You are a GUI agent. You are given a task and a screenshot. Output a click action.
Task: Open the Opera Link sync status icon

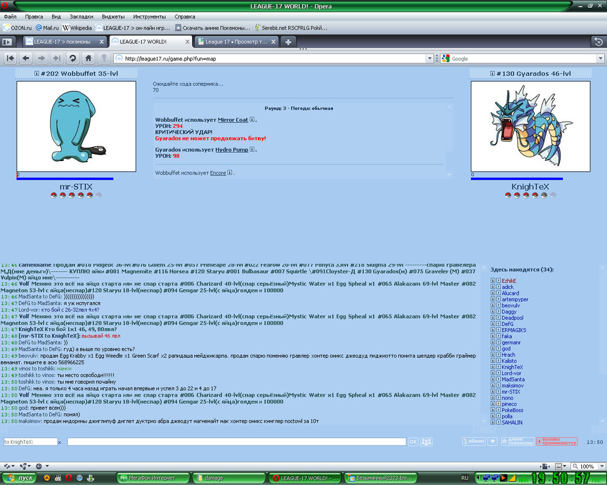tap(7, 466)
